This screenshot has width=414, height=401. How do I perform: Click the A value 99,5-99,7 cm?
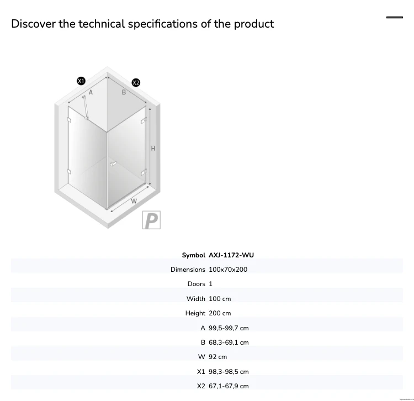229,328
